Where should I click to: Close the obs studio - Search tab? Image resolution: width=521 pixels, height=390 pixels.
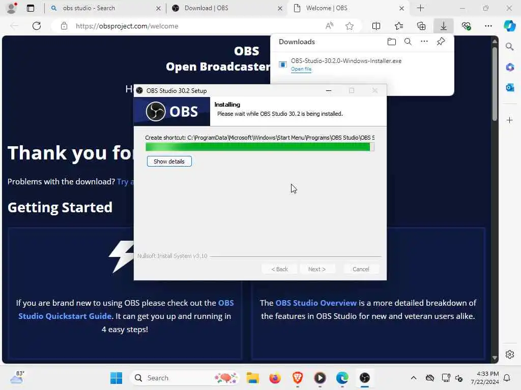pyautogui.click(x=159, y=8)
